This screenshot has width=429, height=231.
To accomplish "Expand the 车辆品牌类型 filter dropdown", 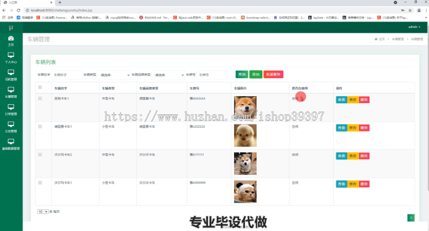I will [x=168, y=75].
